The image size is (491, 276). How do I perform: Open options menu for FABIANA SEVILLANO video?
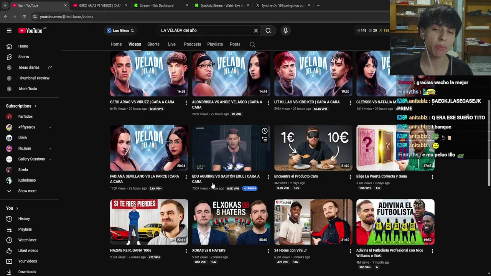point(186,177)
